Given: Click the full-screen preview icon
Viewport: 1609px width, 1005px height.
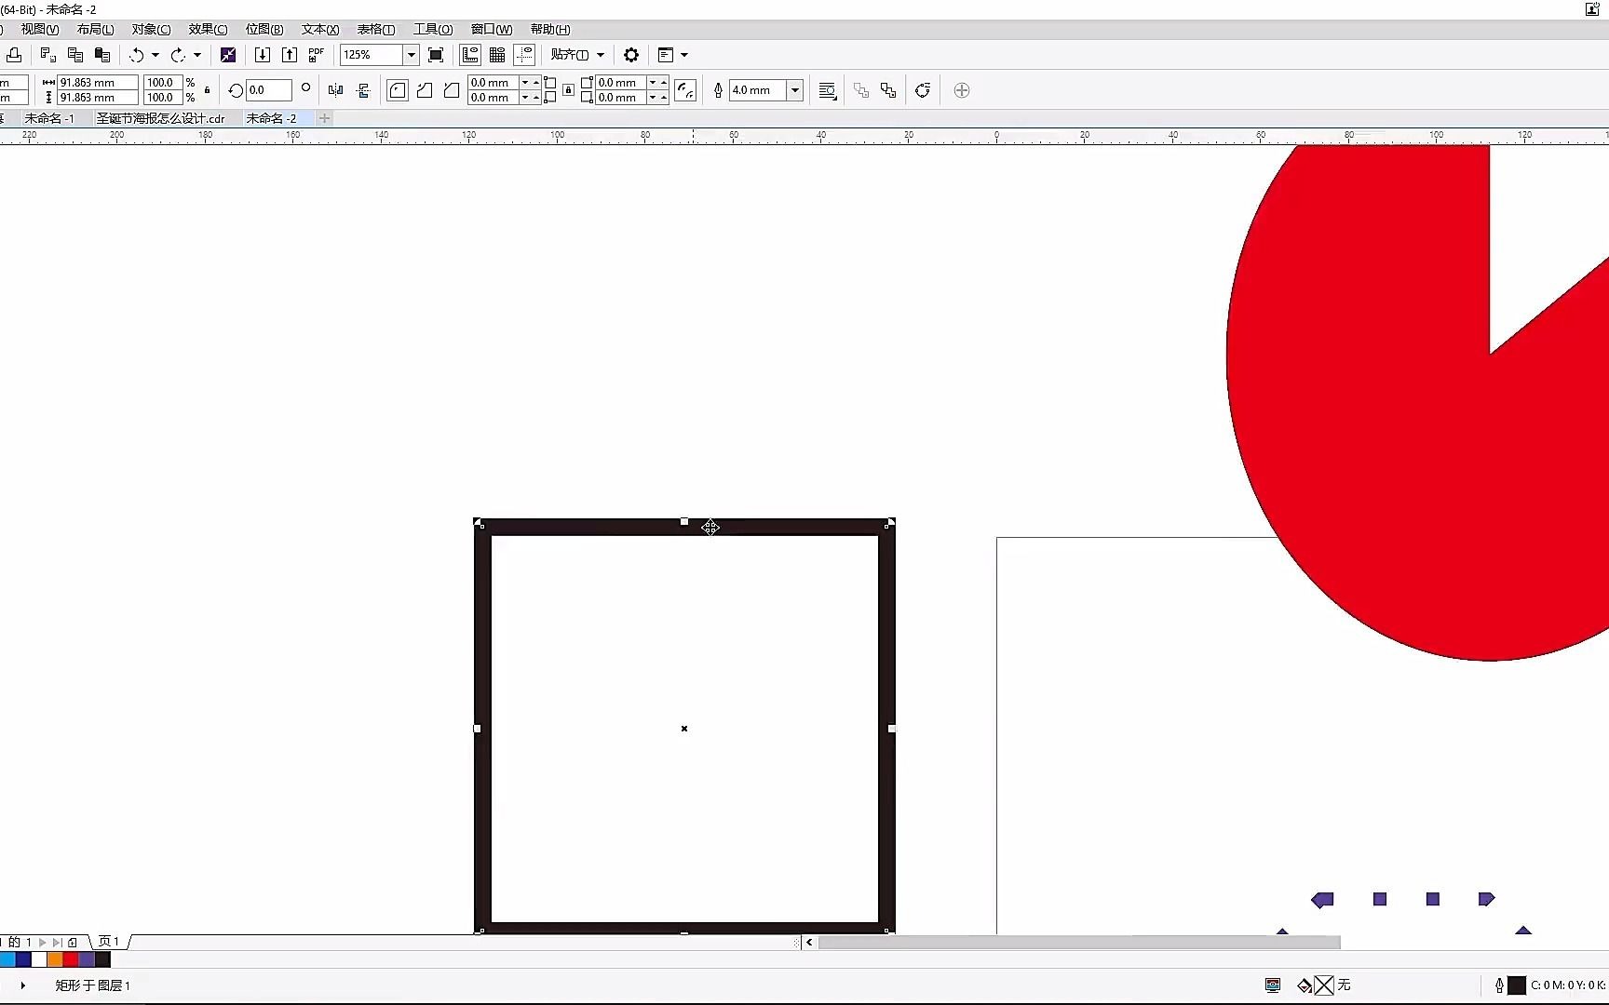Looking at the screenshot, I should click(436, 55).
